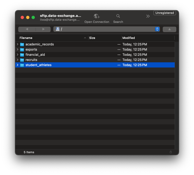Select the financial_aid row name
Image resolution: width=194 pixels, height=175 pixels.
click(x=35, y=55)
